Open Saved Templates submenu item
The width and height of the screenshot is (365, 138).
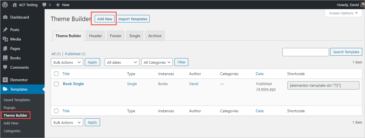(x=17, y=100)
